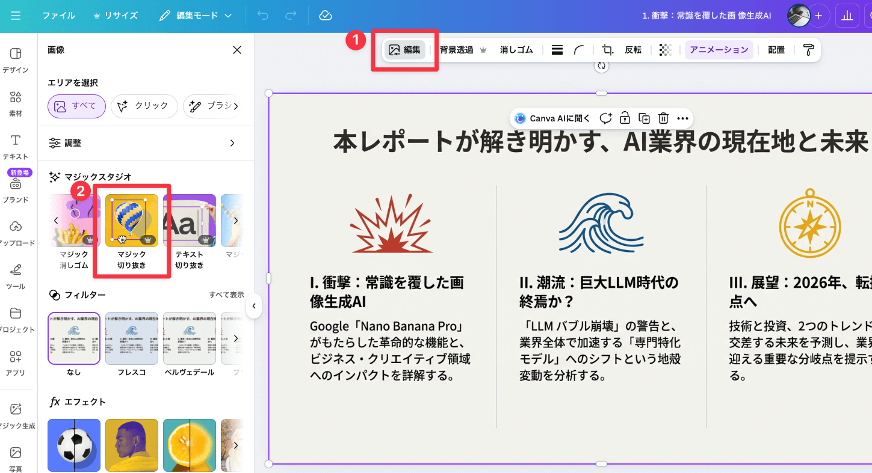Expand the 調整 adjustments section

coord(143,143)
